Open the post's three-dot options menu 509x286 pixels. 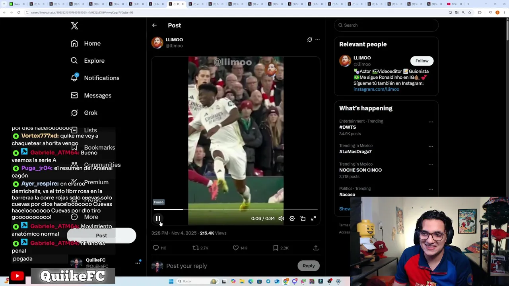click(317, 40)
